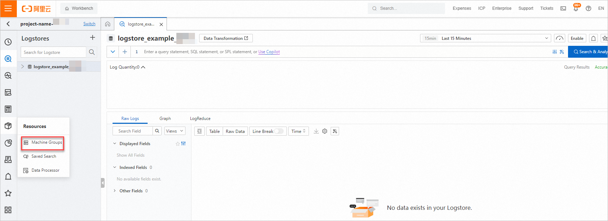608x221 pixels.
Task: Add a new Logstore with plus icon
Action: (x=93, y=37)
